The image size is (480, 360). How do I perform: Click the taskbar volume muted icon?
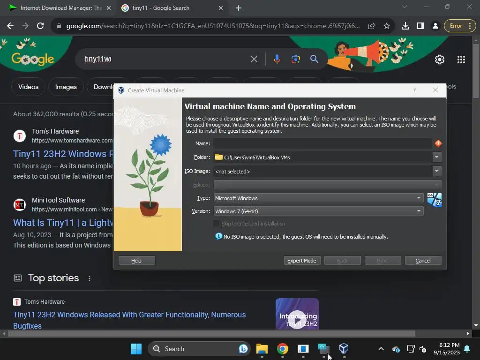pyautogui.click(x=423, y=349)
